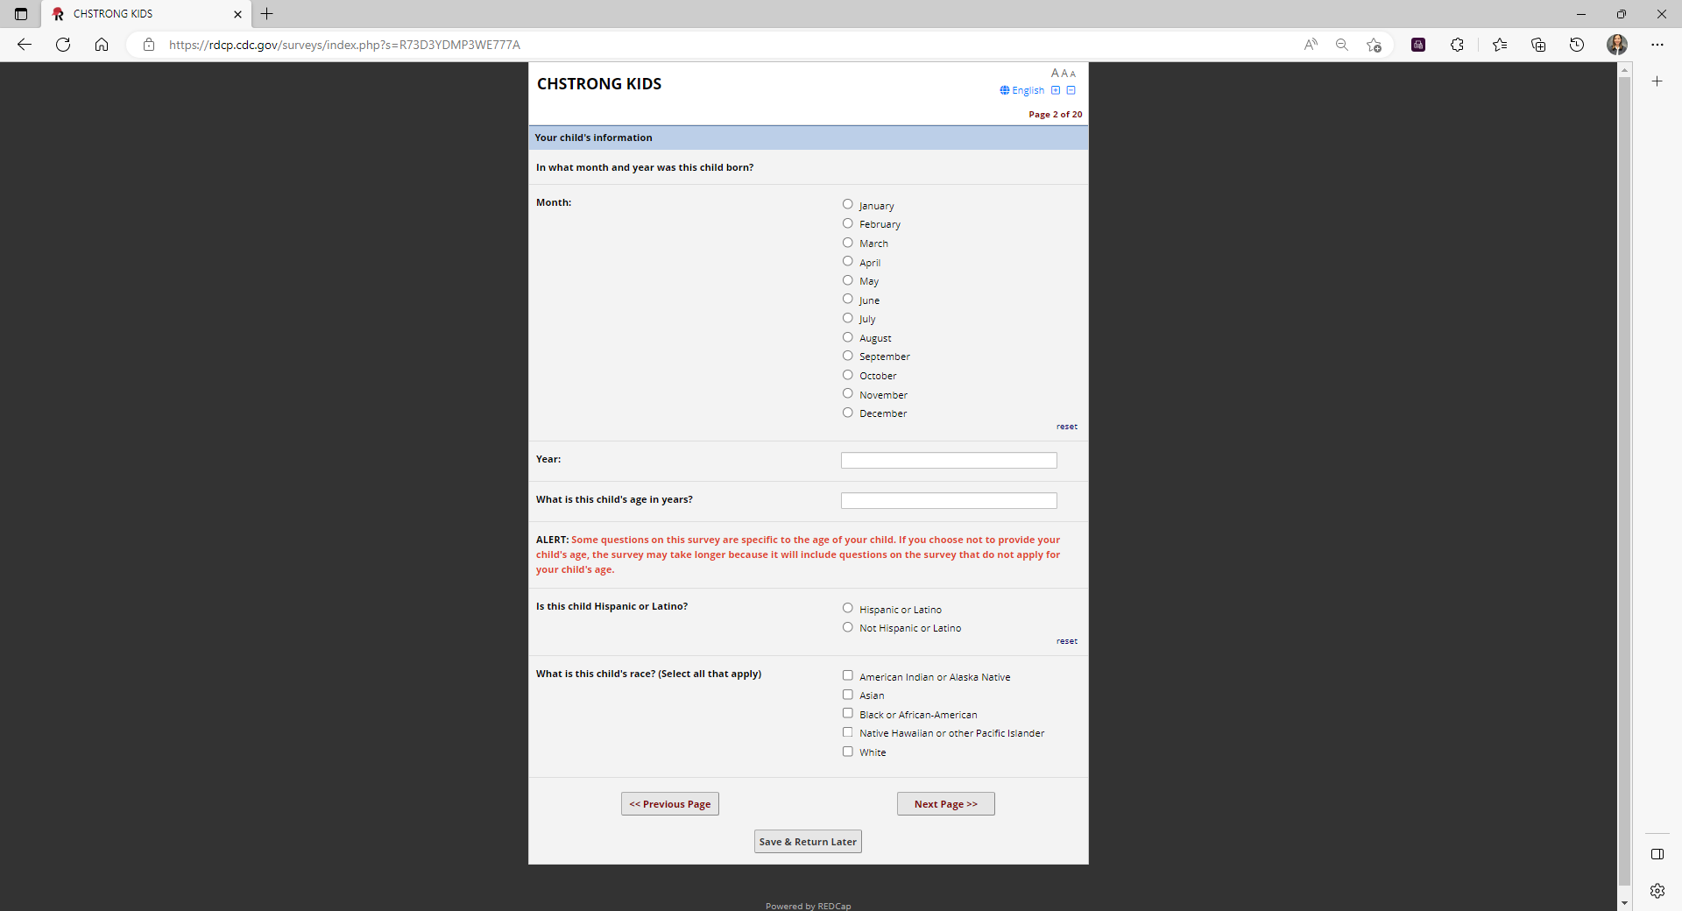Image resolution: width=1682 pixels, height=911 pixels.
Task: Click the survey collapse minus icon
Action: pyautogui.click(x=1071, y=90)
